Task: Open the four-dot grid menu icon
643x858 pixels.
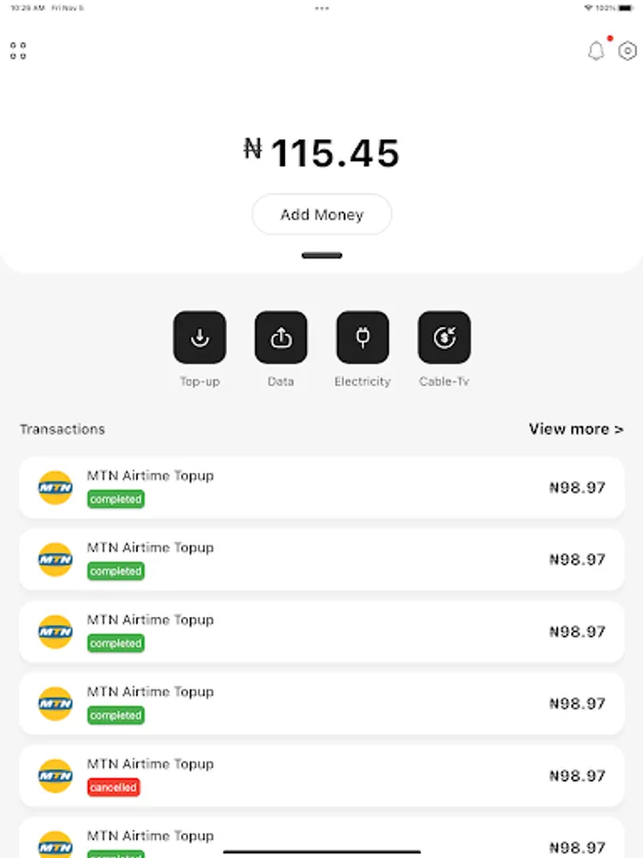Action: 18,51
